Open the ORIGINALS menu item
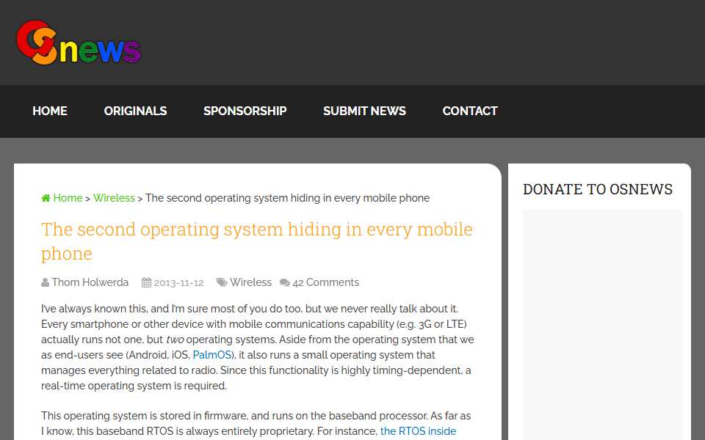The image size is (705, 440). click(135, 111)
